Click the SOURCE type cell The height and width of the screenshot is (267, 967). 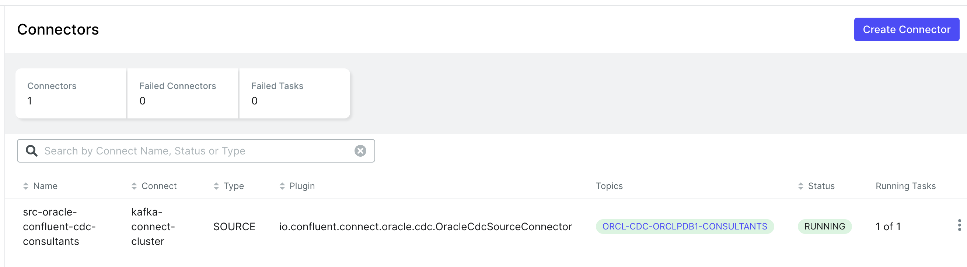tap(234, 227)
